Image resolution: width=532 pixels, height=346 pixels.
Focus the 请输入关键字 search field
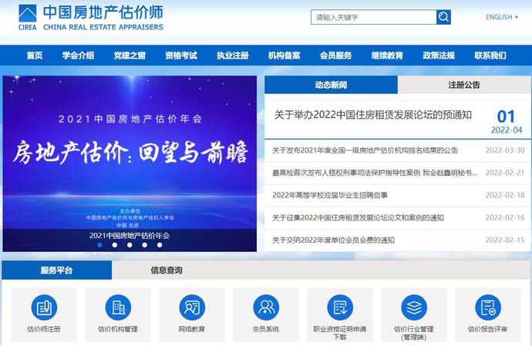373,17
